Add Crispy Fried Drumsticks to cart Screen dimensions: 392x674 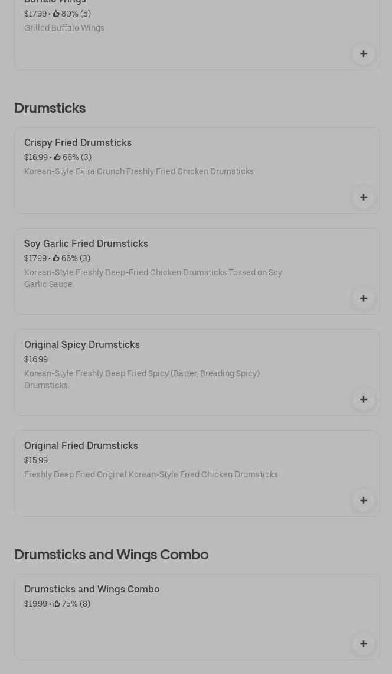pos(363,197)
